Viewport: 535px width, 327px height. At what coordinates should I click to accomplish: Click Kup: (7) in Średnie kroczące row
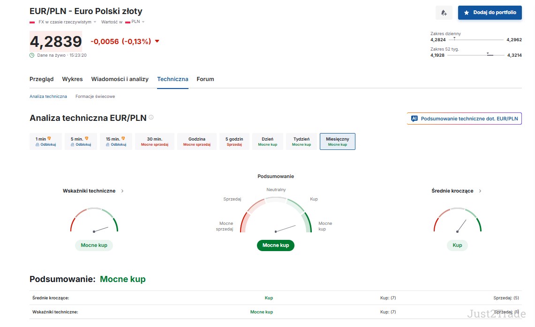point(388,298)
